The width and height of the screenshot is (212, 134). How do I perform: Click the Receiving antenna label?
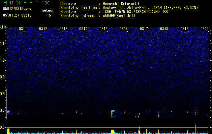[x=78, y=16]
